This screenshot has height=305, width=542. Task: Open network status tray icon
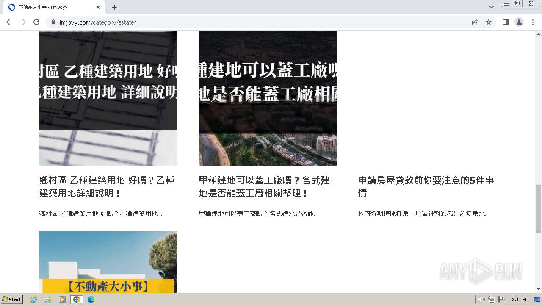tap(492, 299)
